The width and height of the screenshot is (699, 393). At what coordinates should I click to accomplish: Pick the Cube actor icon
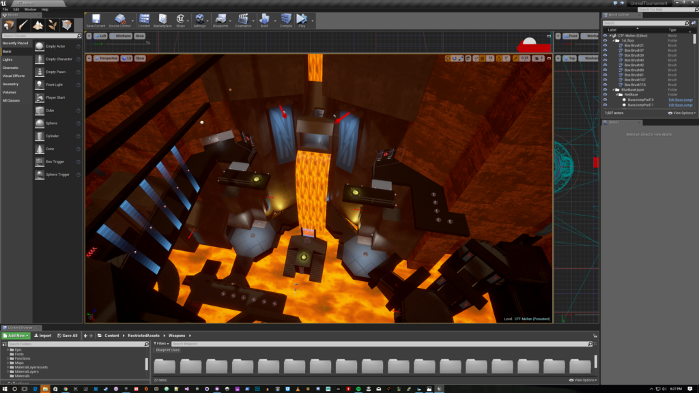[x=40, y=111]
